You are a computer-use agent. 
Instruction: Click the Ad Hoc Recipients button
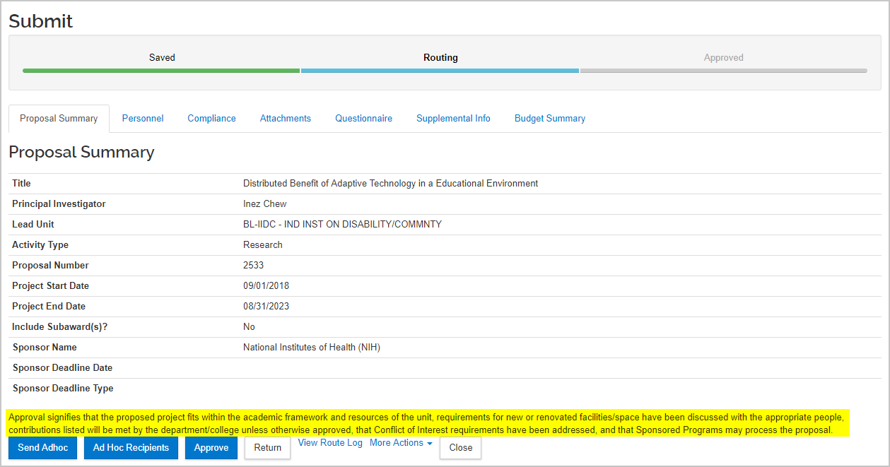coord(131,448)
